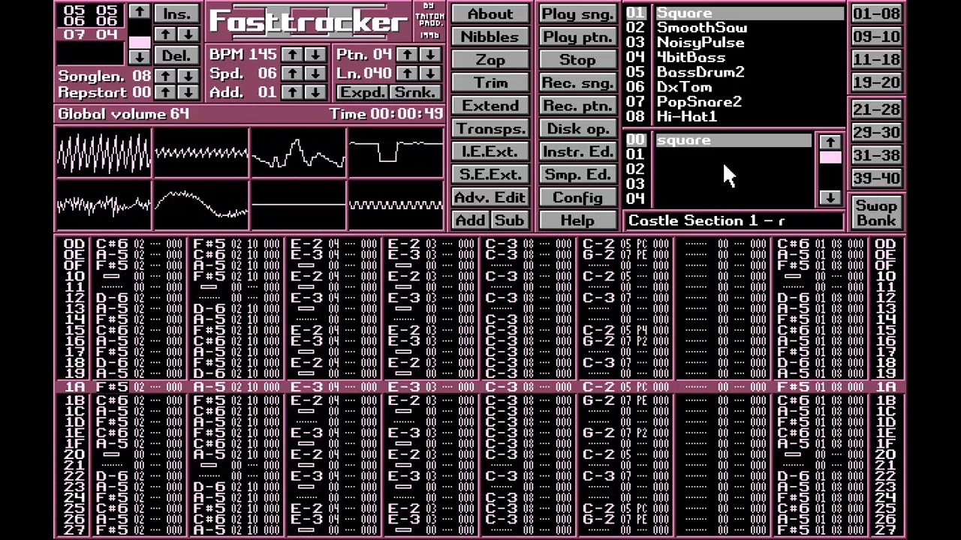Switch to instrument bank 09-10
The width and height of the screenshot is (961, 540).
coord(876,37)
